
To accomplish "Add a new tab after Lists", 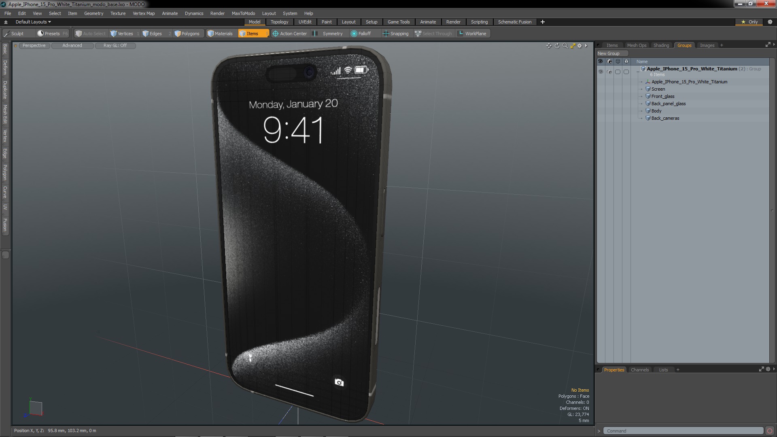I will point(678,370).
